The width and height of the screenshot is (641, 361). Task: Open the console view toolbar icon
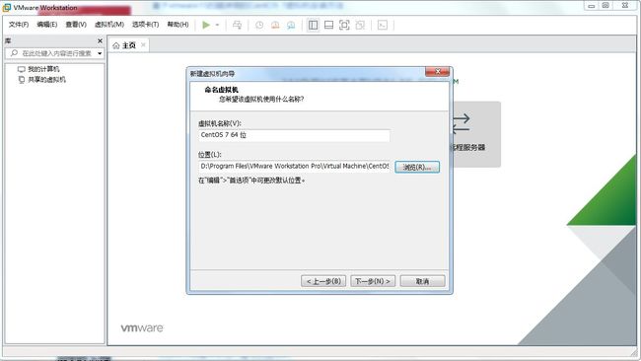pos(383,25)
